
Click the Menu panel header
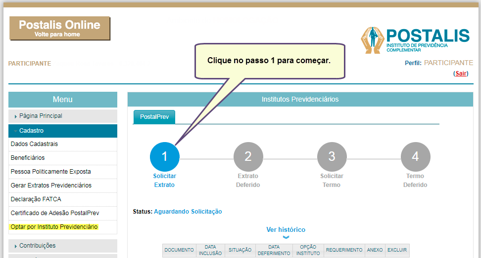pyautogui.click(x=62, y=99)
